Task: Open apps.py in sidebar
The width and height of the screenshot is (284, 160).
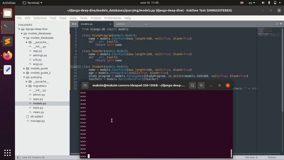Action: (x=38, y=99)
